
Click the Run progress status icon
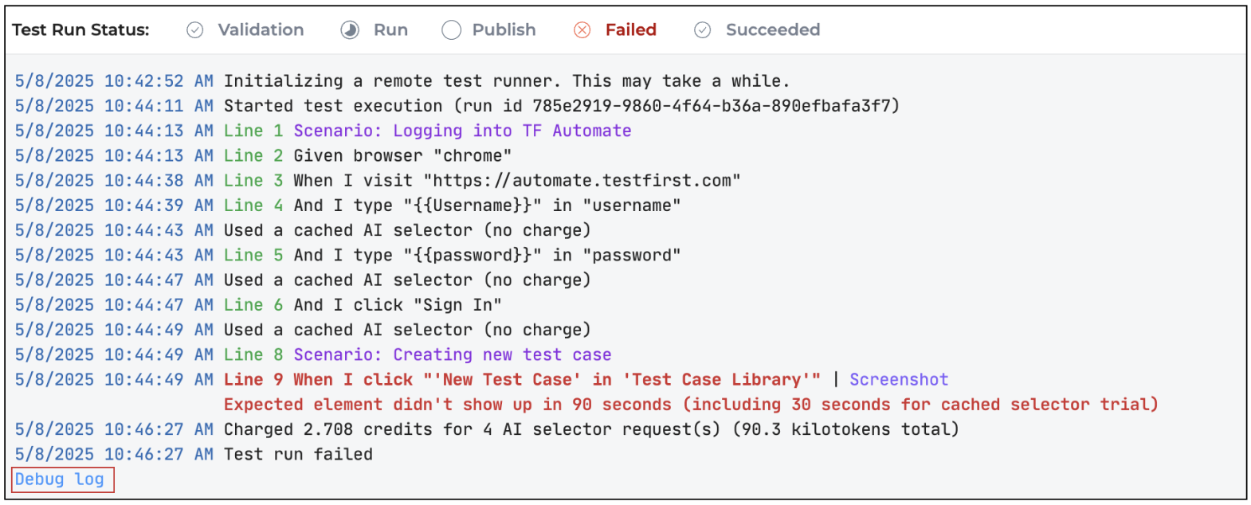pos(350,30)
